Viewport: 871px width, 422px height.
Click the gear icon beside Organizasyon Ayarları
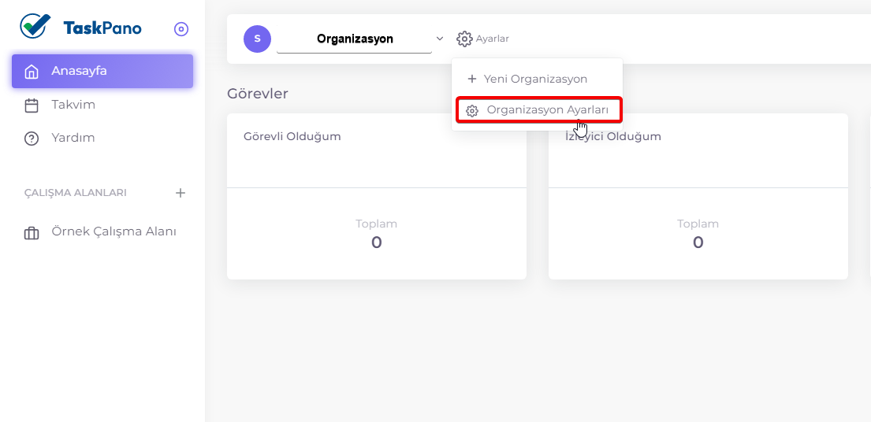[472, 110]
